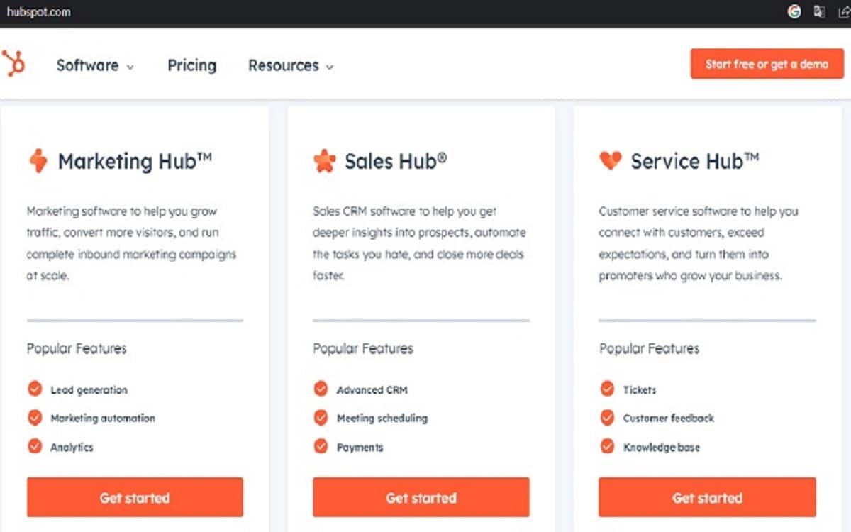Click the translate page icon

point(819,12)
